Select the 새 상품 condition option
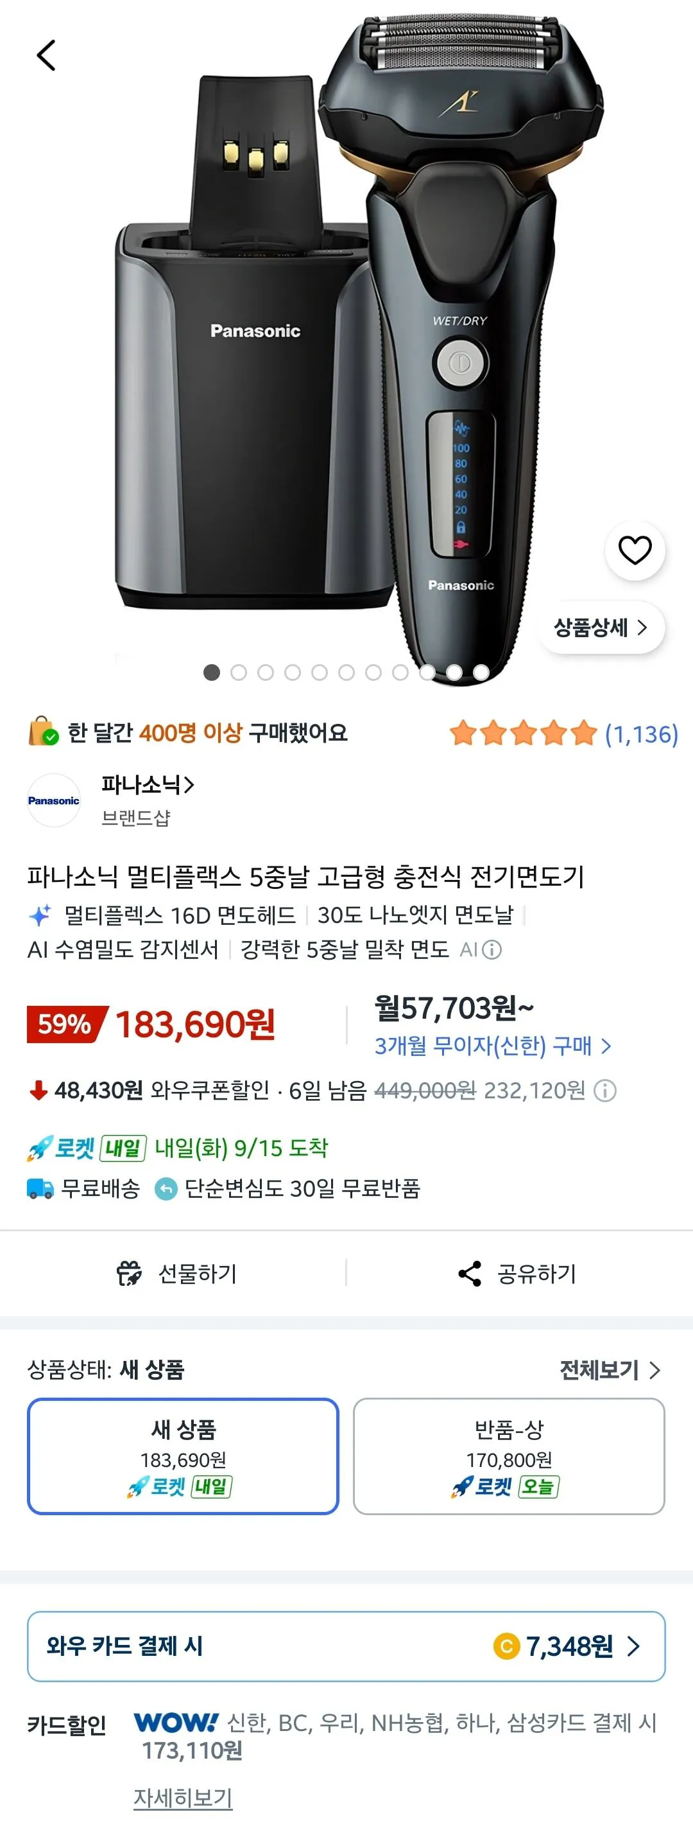 183,1456
